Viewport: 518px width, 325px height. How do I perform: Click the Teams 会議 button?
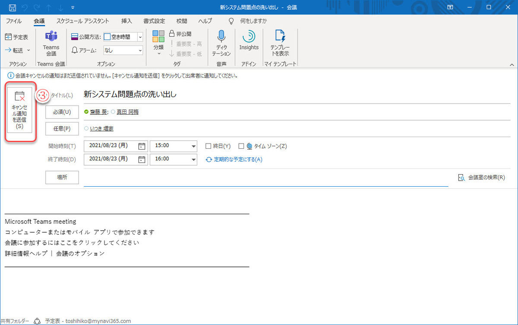click(51, 44)
